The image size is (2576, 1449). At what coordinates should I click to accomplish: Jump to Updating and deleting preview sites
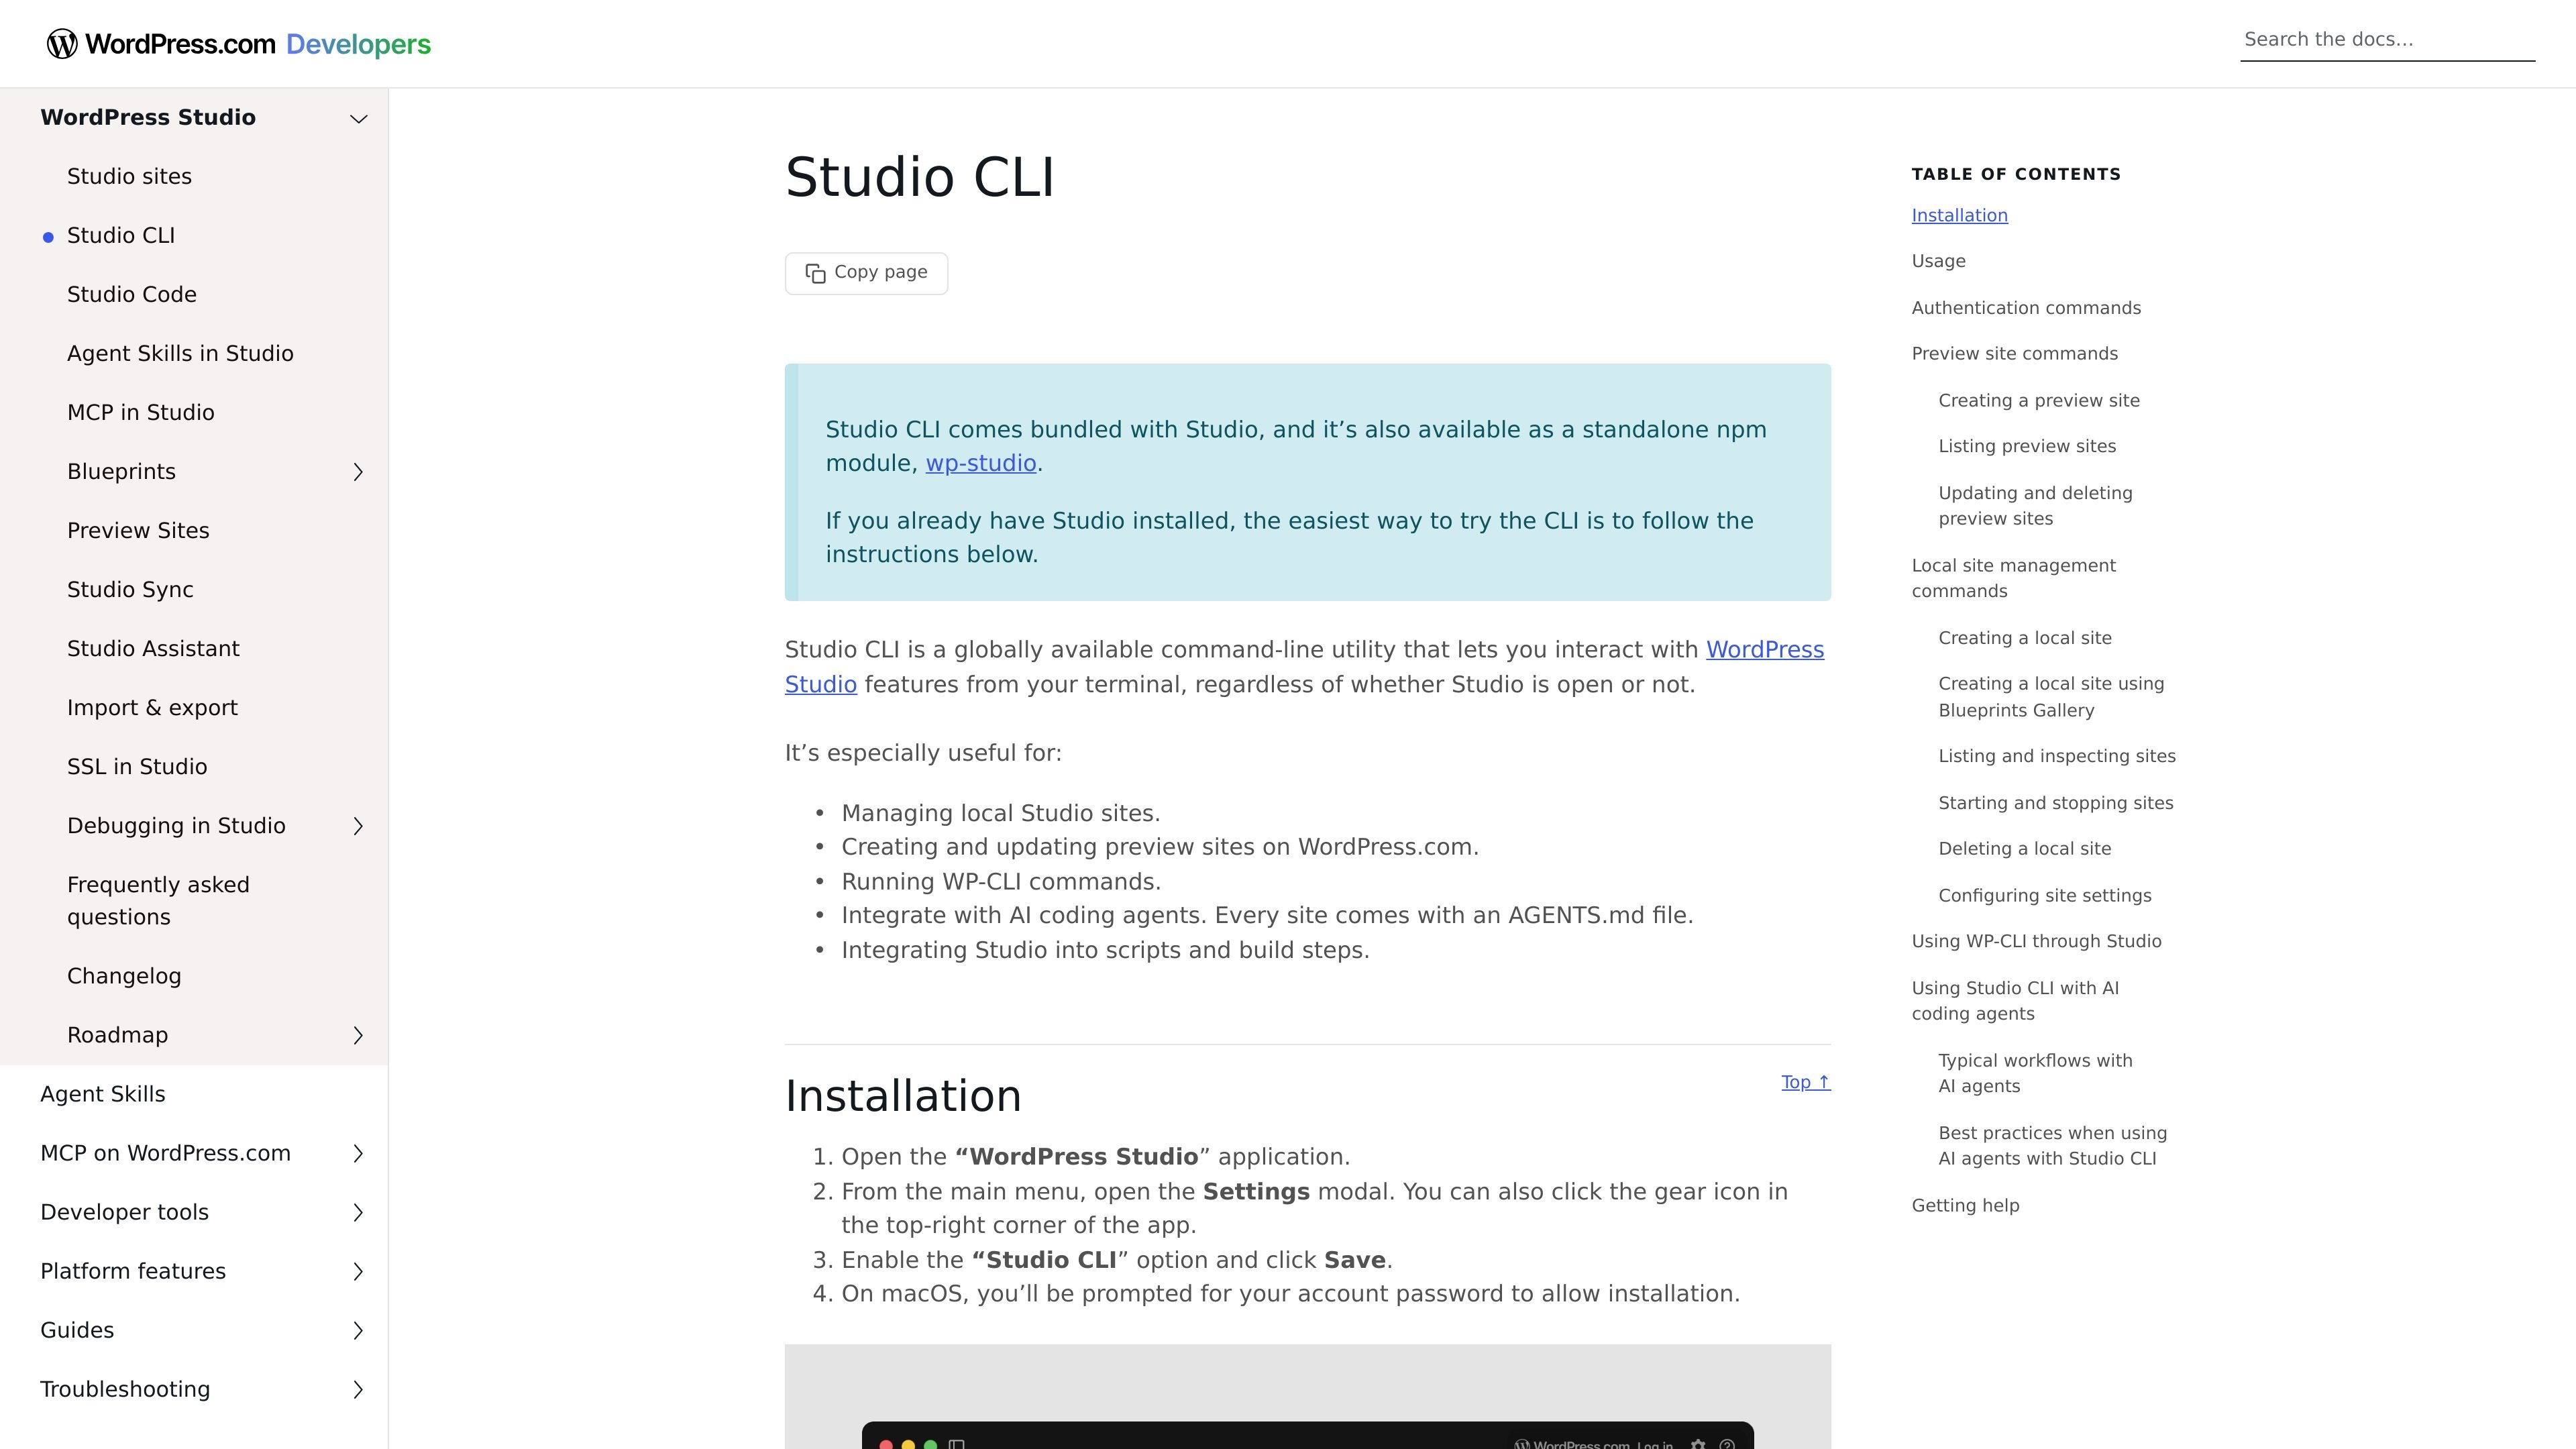[x=2035, y=506]
